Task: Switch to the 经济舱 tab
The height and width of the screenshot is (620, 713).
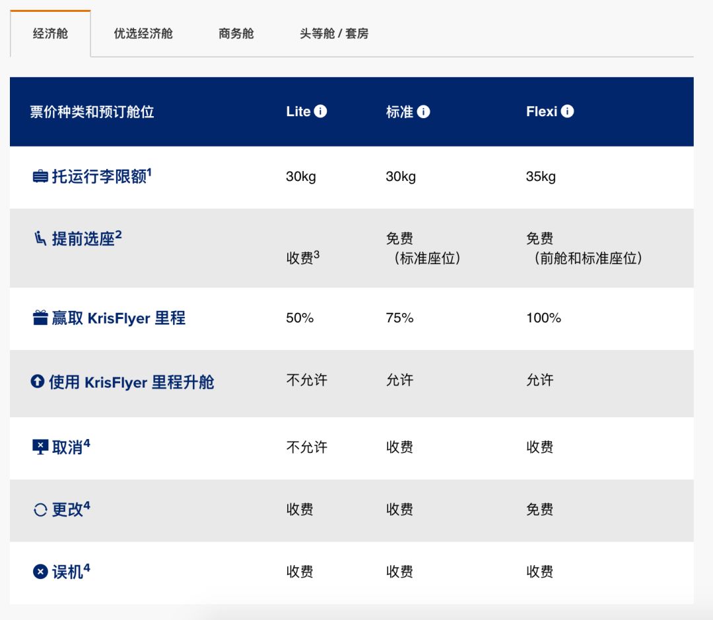Action: pos(50,34)
